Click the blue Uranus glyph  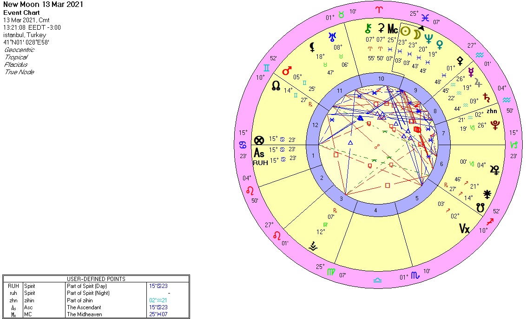332,36
